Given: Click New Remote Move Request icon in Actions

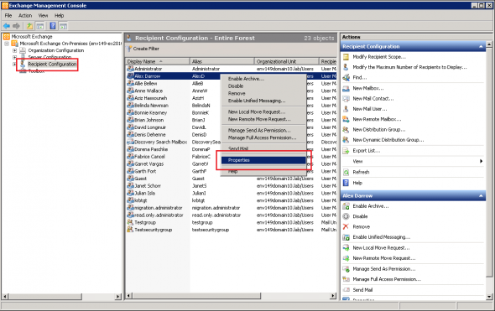Looking at the screenshot, I should click(x=346, y=258).
